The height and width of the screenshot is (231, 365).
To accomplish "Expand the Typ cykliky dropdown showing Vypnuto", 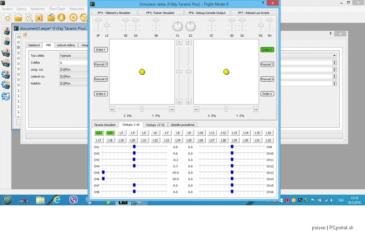I will pyautogui.click(x=73, y=56).
